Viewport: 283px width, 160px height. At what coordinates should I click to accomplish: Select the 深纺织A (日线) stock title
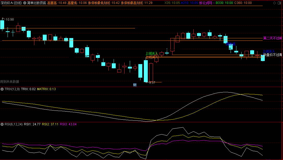(11, 3)
